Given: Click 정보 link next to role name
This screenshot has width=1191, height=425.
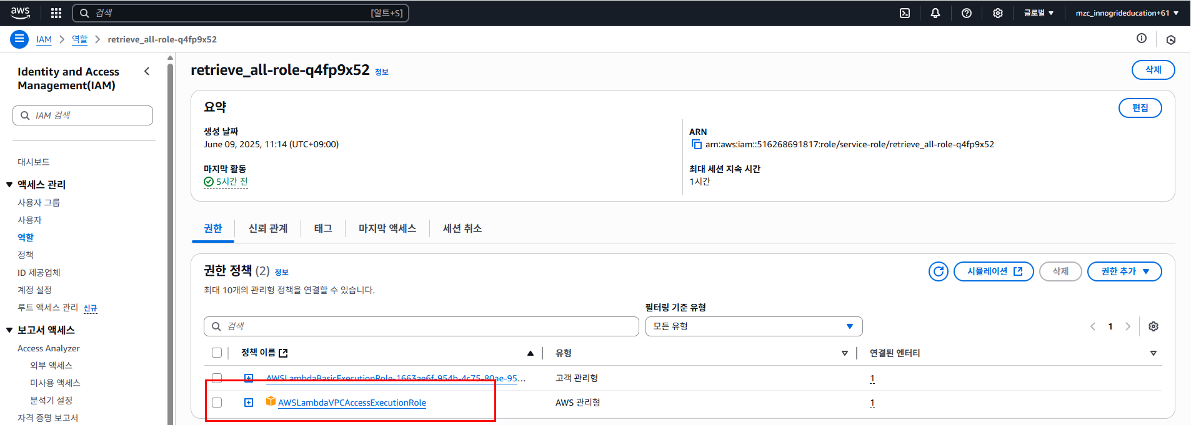Looking at the screenshot, I should [382, 72].
